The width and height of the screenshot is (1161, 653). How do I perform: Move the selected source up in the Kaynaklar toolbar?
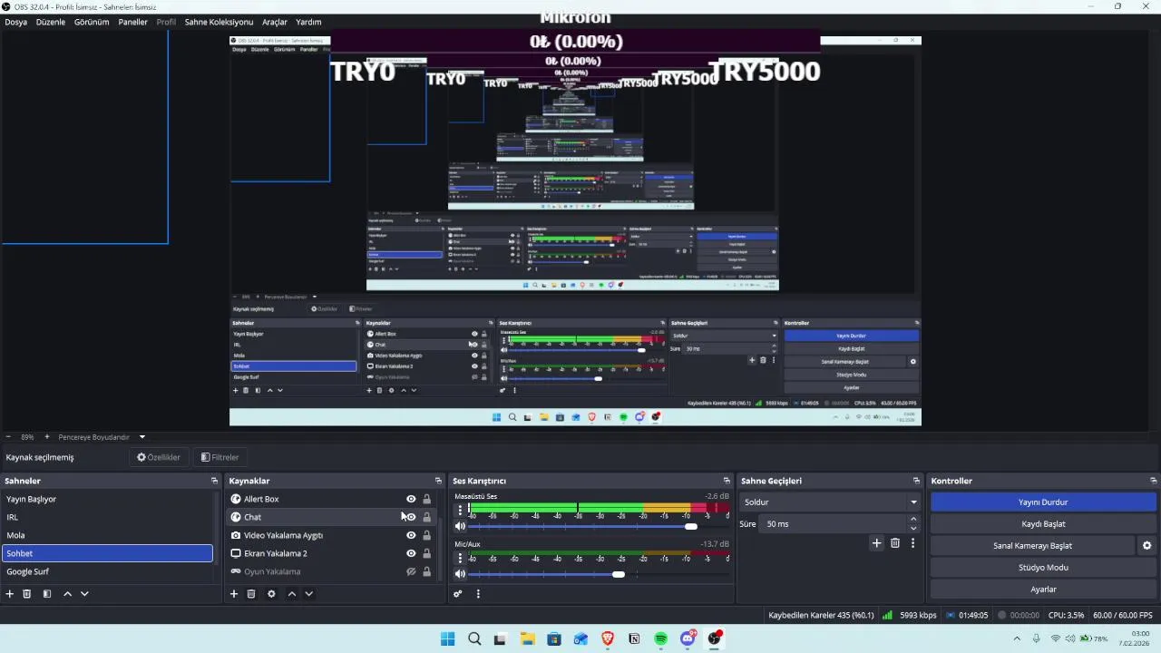tap(291, 594)
